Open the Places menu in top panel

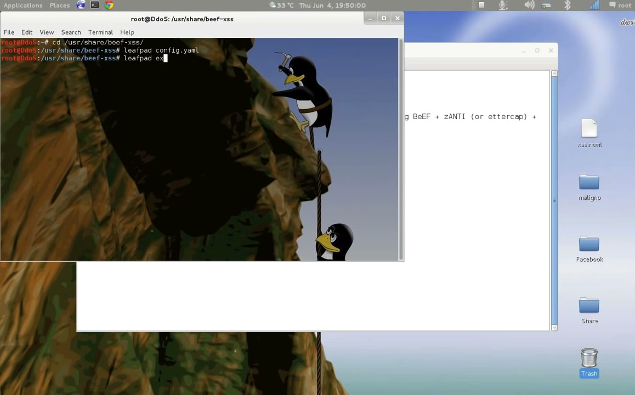[x=60, y=5]
